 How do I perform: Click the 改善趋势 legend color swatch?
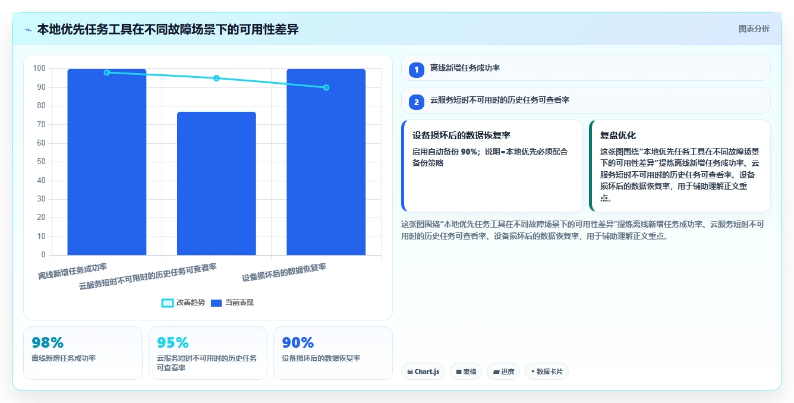click(x=168, y=303)
